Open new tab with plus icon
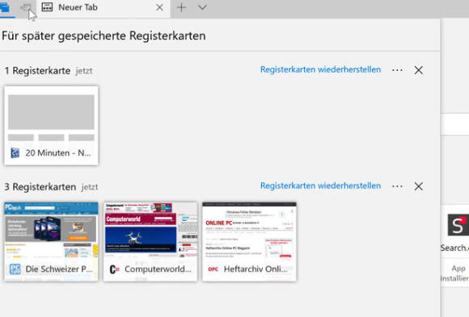The image size is (469, 317). click(x=182, y=7)
